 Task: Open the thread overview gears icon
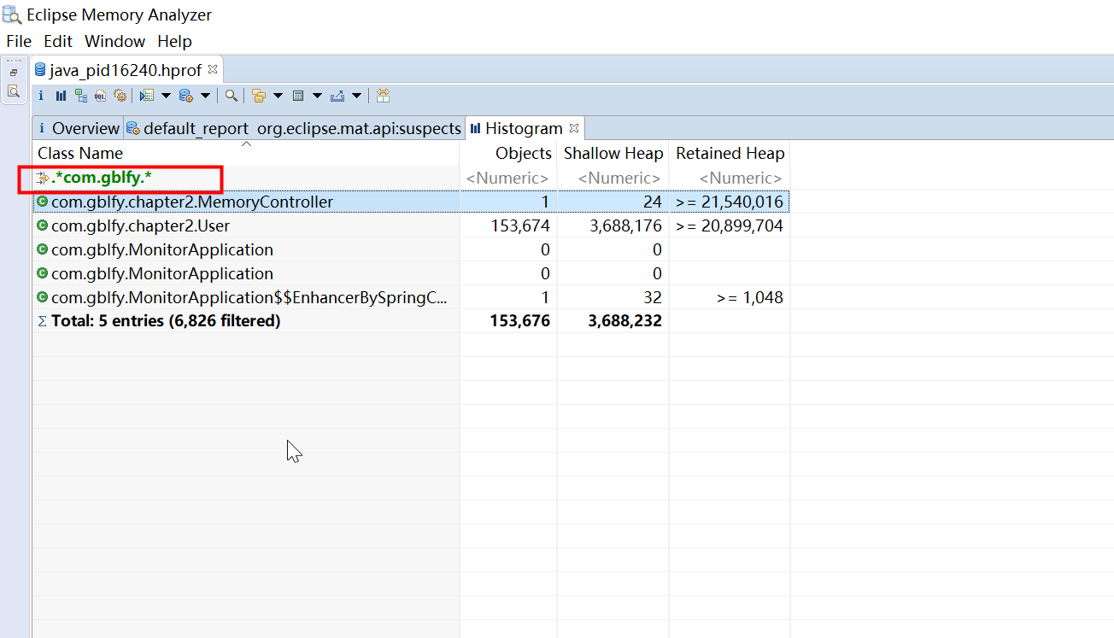[120, 96]
